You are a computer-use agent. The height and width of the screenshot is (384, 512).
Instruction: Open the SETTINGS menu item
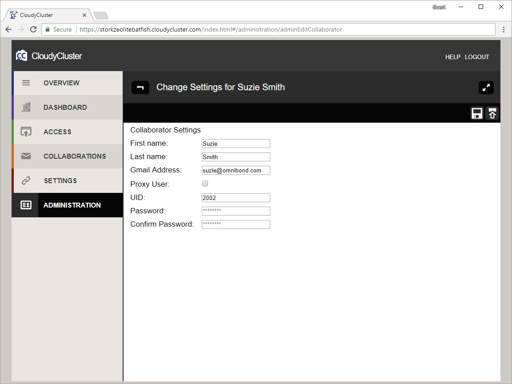68,180
